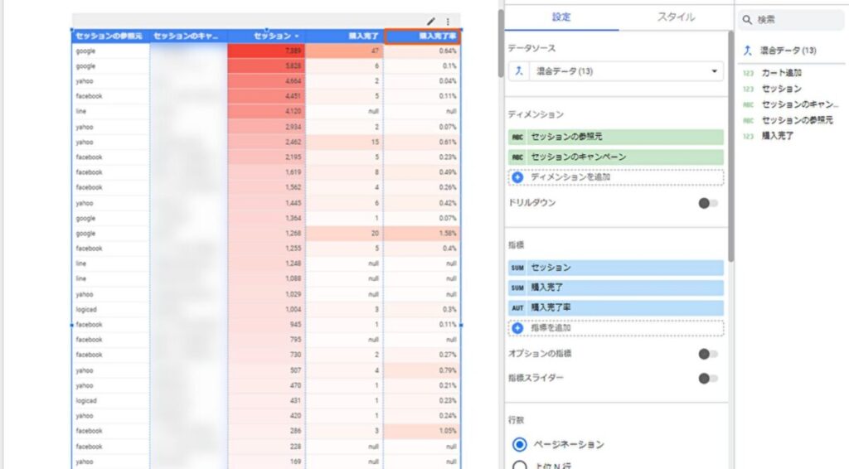Click the plus icon for ディメンションを追加
849x469 pixels.
[x=517, y=177]
